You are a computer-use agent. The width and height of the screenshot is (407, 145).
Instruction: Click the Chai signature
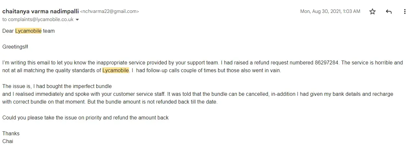coord(8,141)
